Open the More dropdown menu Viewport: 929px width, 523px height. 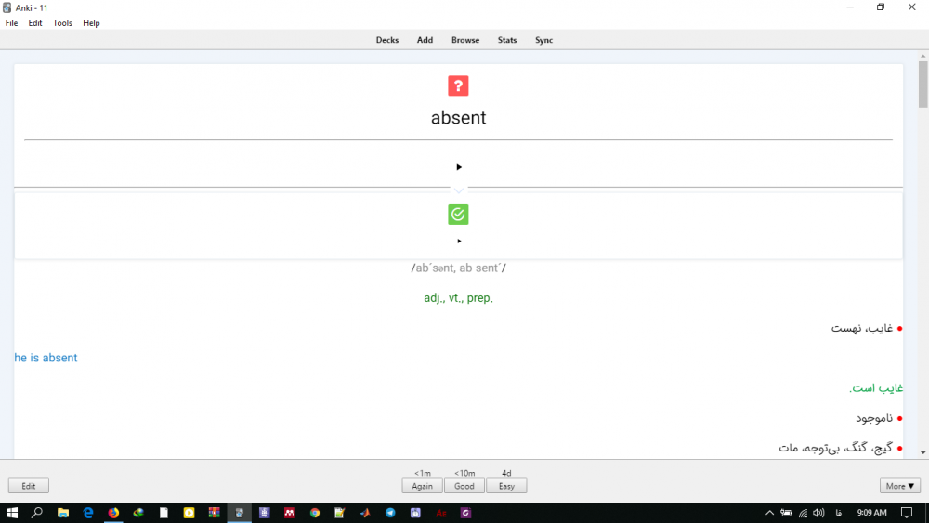click(900, 486)
